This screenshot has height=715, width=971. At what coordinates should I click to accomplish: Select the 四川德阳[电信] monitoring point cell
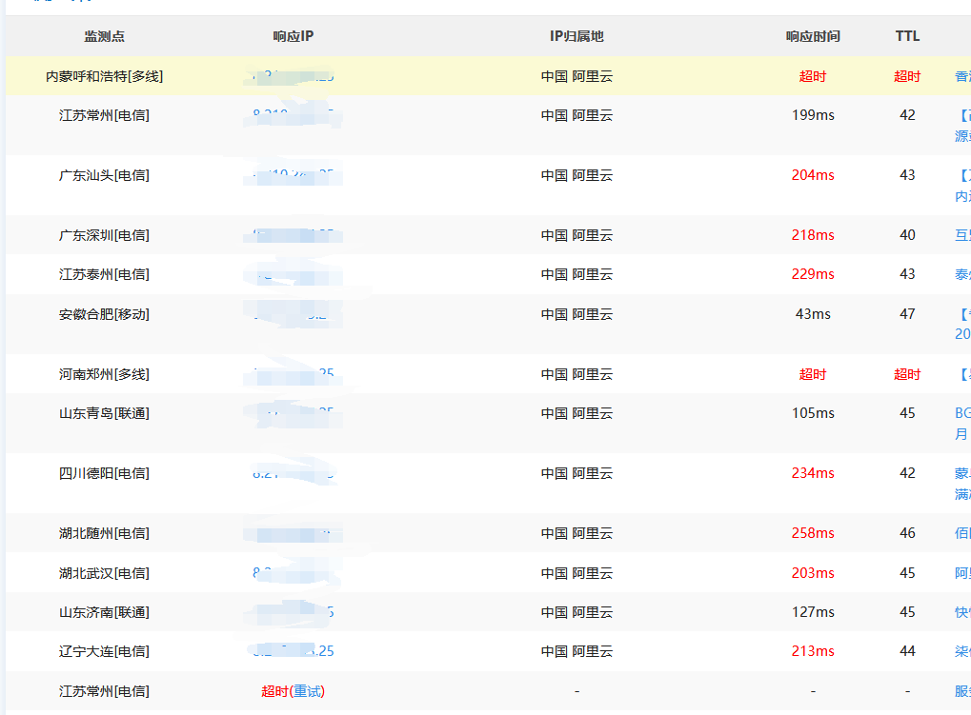pyautogui.click(x=104, y=473)
